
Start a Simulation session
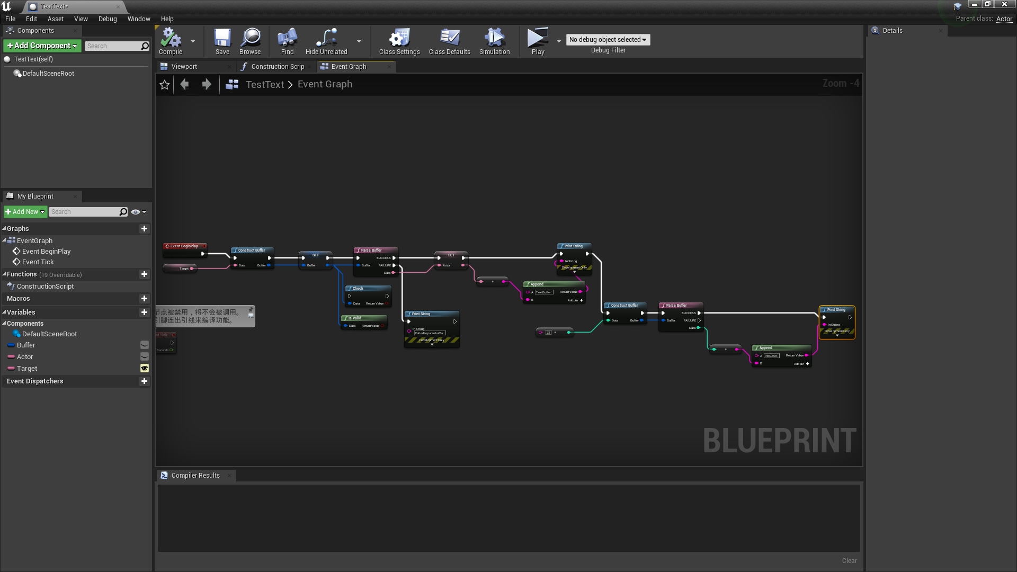[x=494, y=41]
